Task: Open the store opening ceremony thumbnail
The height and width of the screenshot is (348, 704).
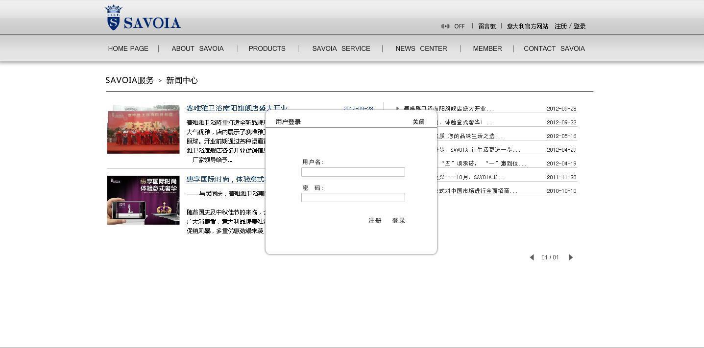Action: (143, 129)
